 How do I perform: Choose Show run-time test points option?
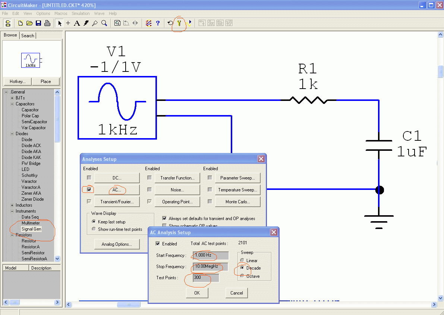[x=94, y=229]
